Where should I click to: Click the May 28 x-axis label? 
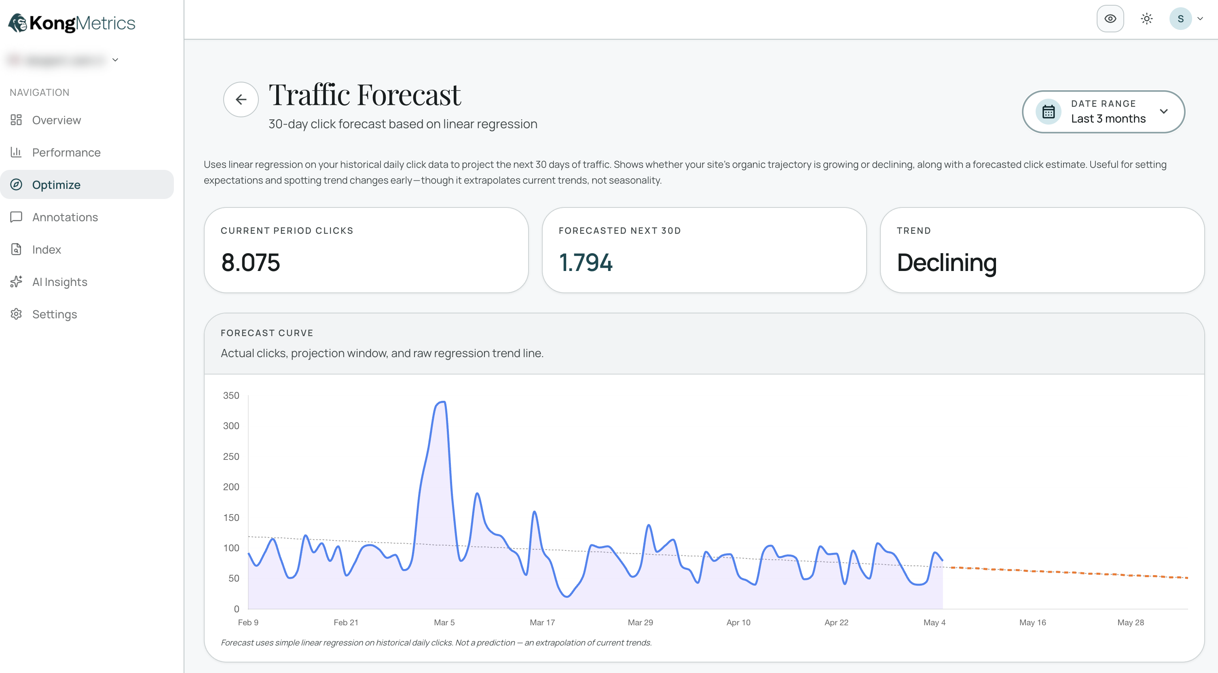[1131, 622]
